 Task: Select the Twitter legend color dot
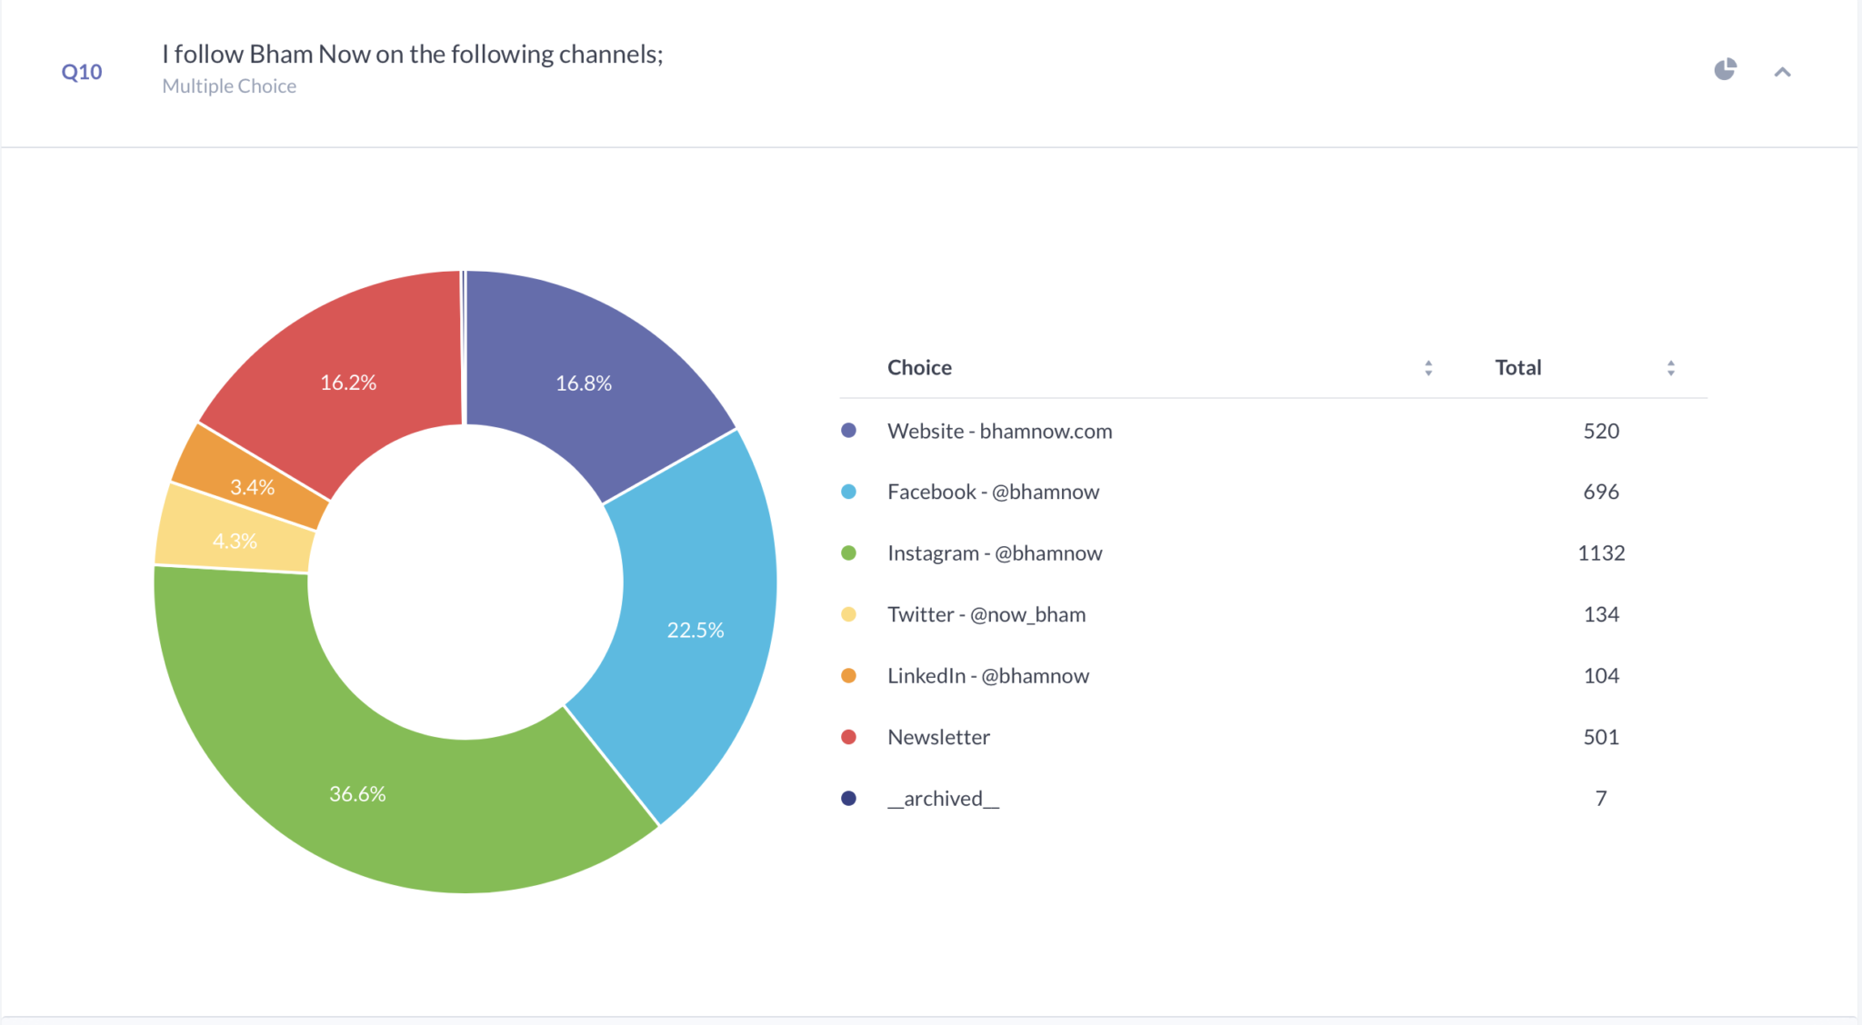tap(848, 614)
